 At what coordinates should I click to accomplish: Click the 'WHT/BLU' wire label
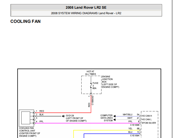tap(127, 115)
